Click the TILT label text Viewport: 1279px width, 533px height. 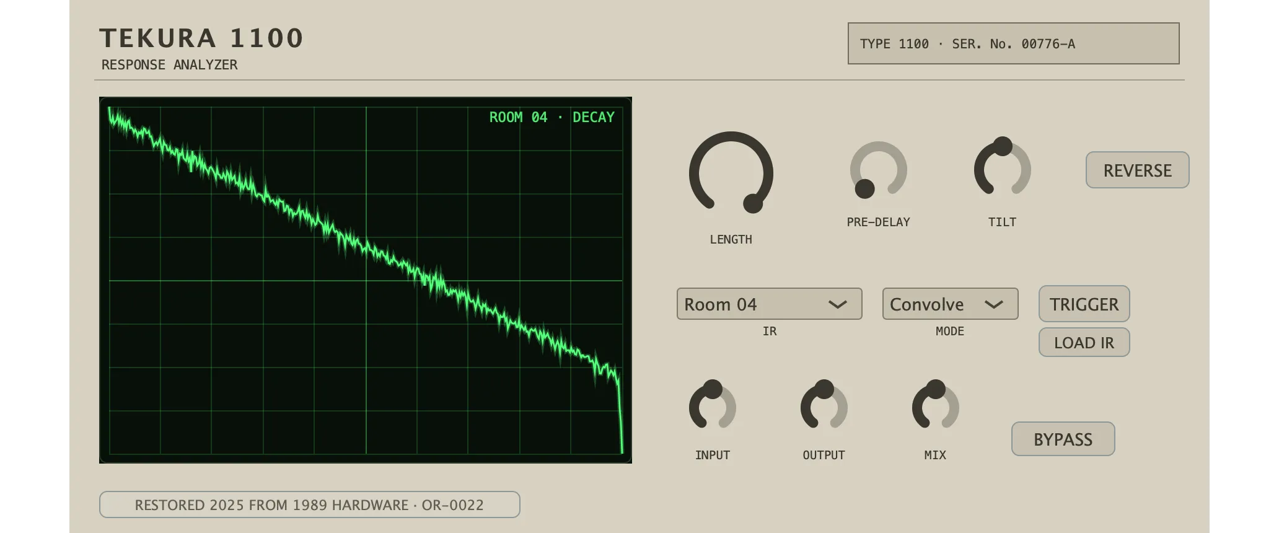(x=1002, y=222)
